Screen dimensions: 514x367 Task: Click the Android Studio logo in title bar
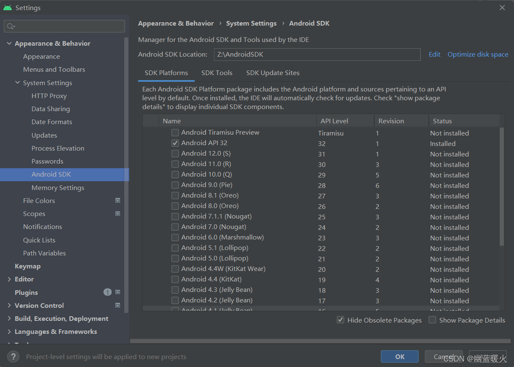[8, 8]
